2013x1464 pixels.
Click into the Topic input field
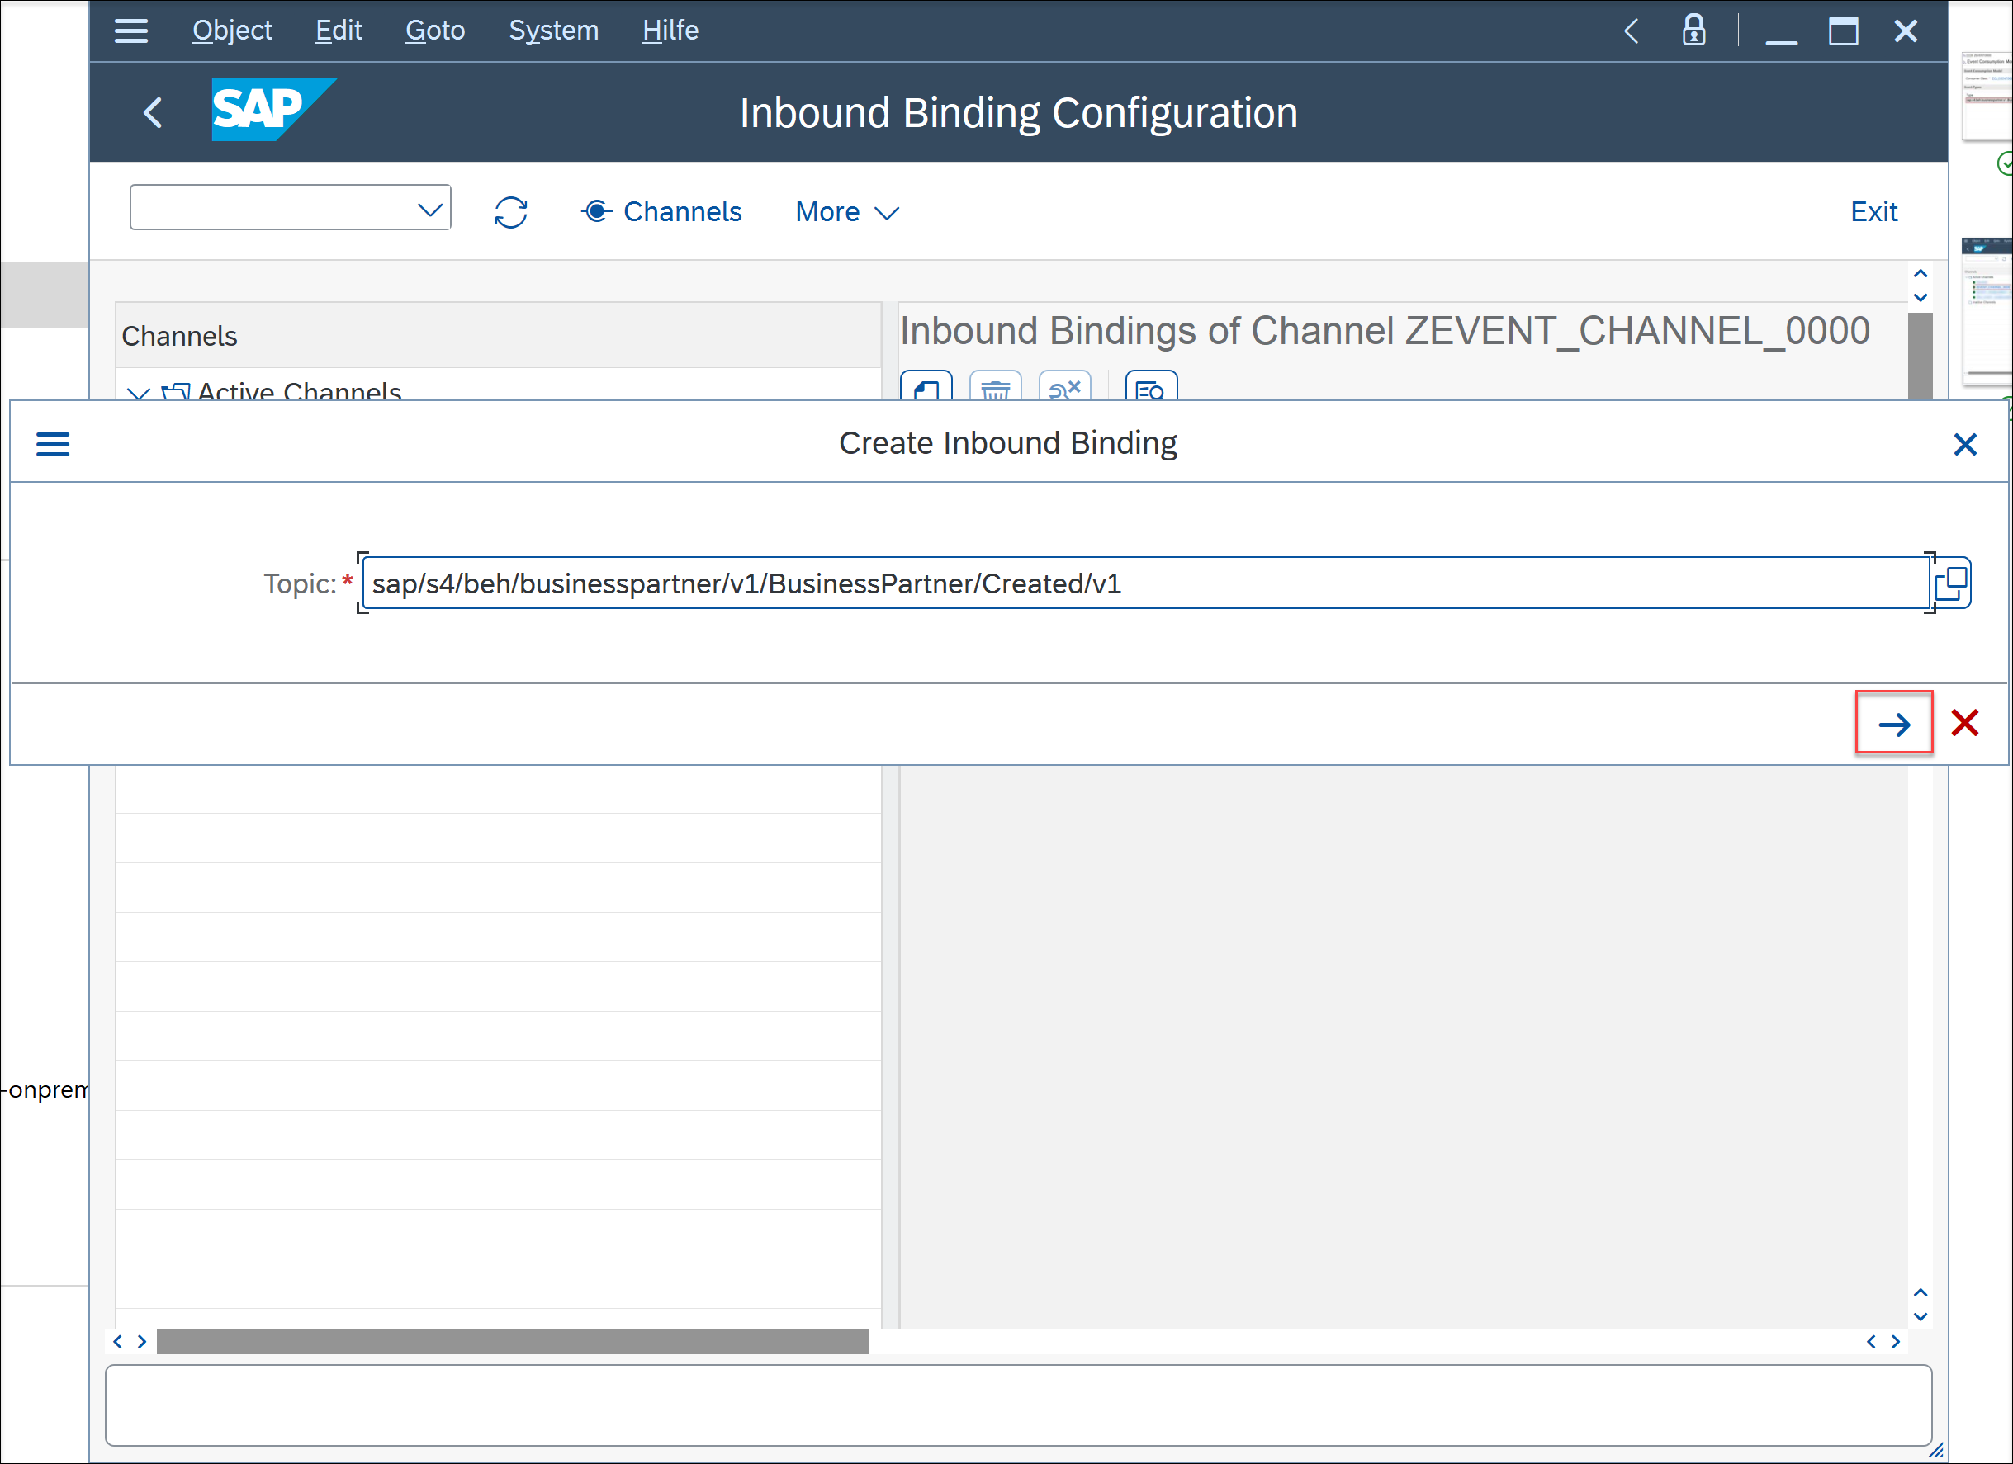click(x=1145, y=583)
